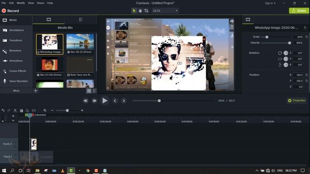Screen dimensions: 310x174
Task: Go to next media with right chevron
Action: pos(124,101)
